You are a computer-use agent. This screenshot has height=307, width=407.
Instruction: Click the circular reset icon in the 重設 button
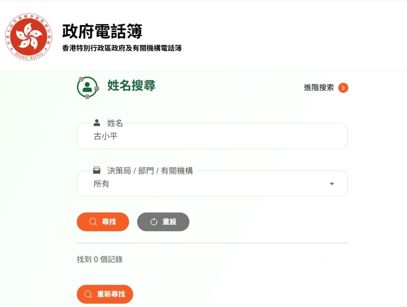tap(154, 222)
